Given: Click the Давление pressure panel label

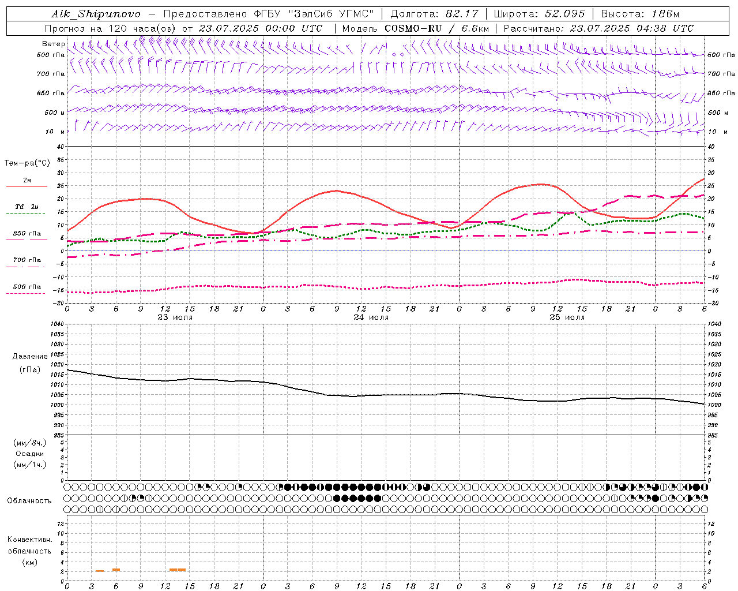Looking at the screenshot, I should pos(30,357).
